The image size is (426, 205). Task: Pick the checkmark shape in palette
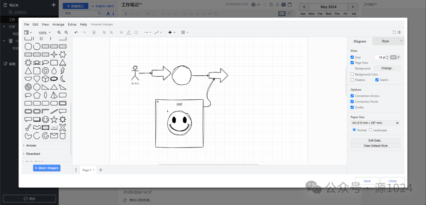point(28,127)
